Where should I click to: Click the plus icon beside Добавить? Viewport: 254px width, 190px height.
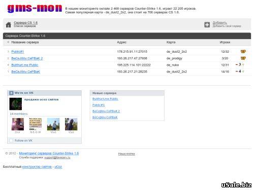[207, 25]
